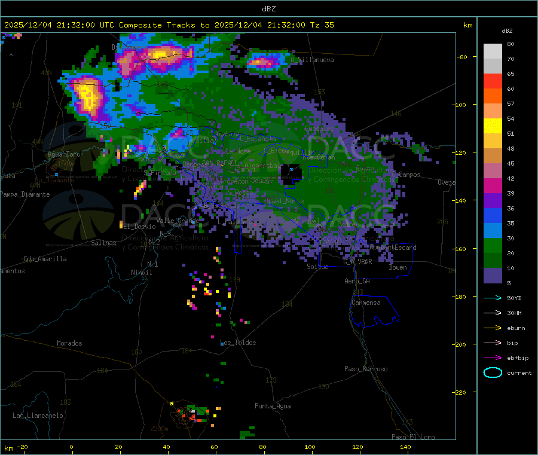538x455 pixels.
Task: Click the 'current' legend label
Action: tap(519, 372)
